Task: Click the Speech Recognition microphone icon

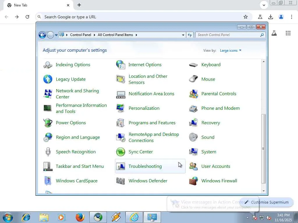Action: click(x=48, y=152)
